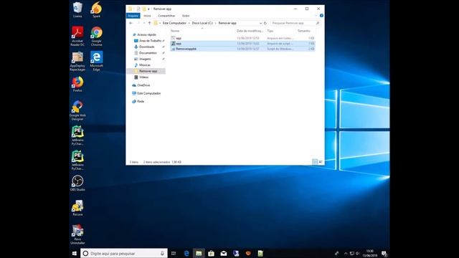Open the OBS Studio desktop icon

tap(77, 183)
